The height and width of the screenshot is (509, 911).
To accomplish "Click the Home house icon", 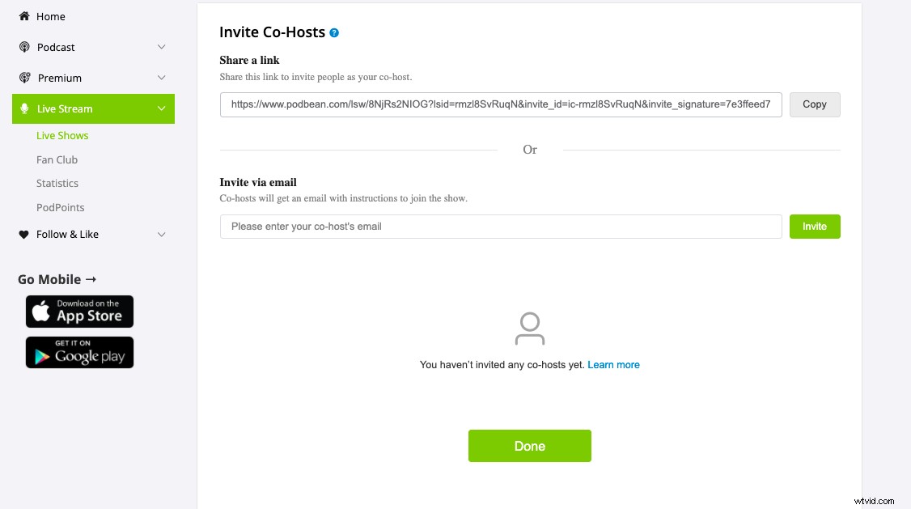I will (x=24, y=16).
